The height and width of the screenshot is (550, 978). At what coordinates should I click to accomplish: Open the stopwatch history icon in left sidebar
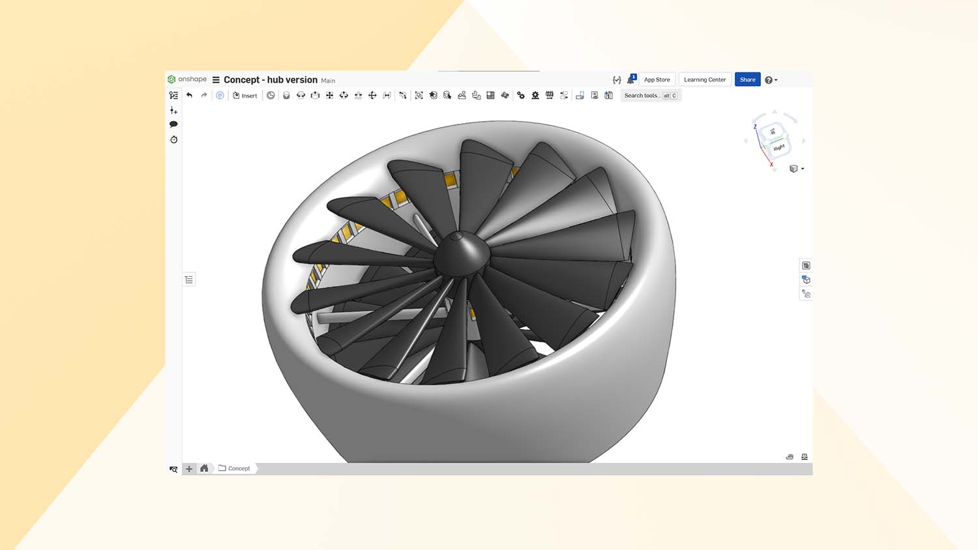[173, 139]
